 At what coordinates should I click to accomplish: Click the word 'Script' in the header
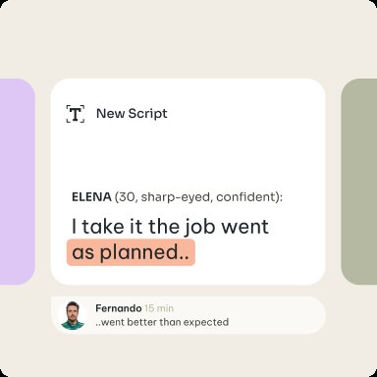(147, 114)
